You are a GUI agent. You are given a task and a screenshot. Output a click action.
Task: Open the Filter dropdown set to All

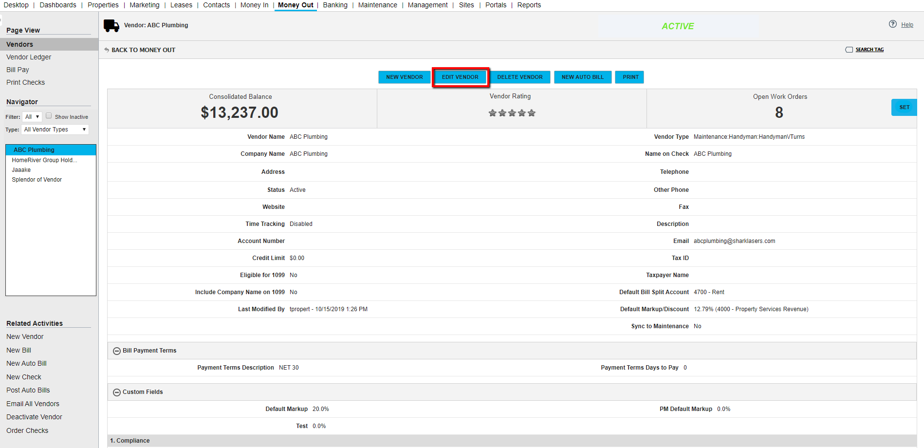coord(32,117)
